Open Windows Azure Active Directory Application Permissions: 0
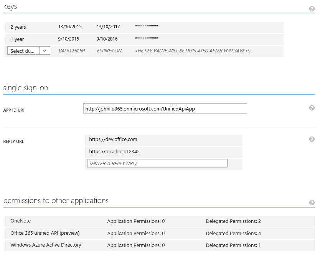The width and height of the screenshot is (320, 255). click(x=136, y=245)
